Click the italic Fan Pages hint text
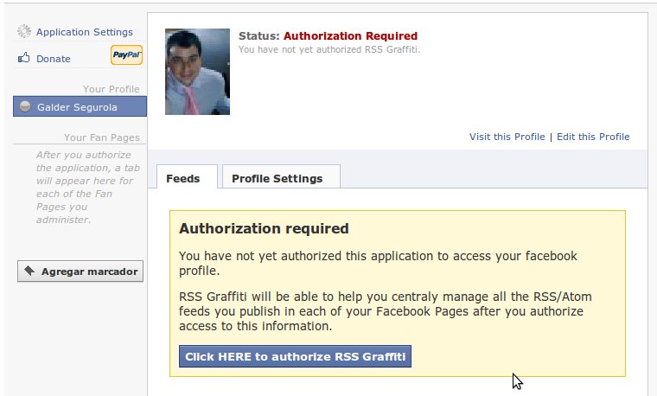657x396 pixels. point(88,187)
